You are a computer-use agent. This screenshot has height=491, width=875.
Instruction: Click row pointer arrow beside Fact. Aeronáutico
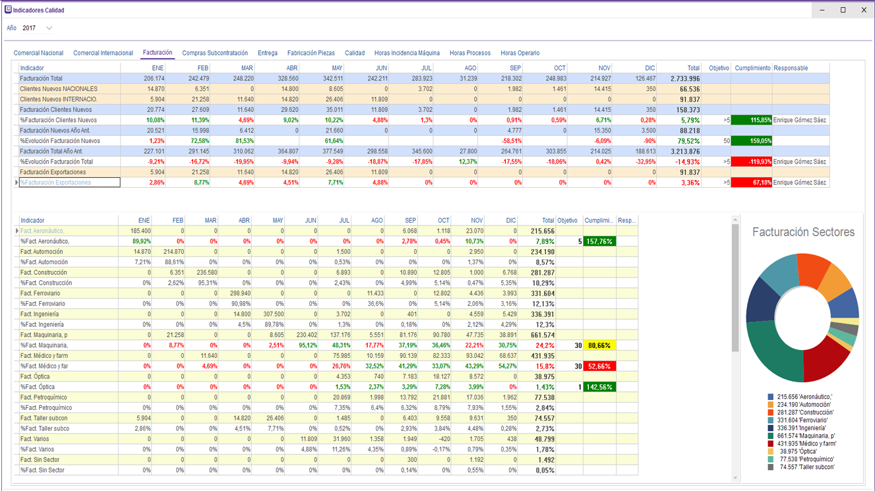(16, 231)
